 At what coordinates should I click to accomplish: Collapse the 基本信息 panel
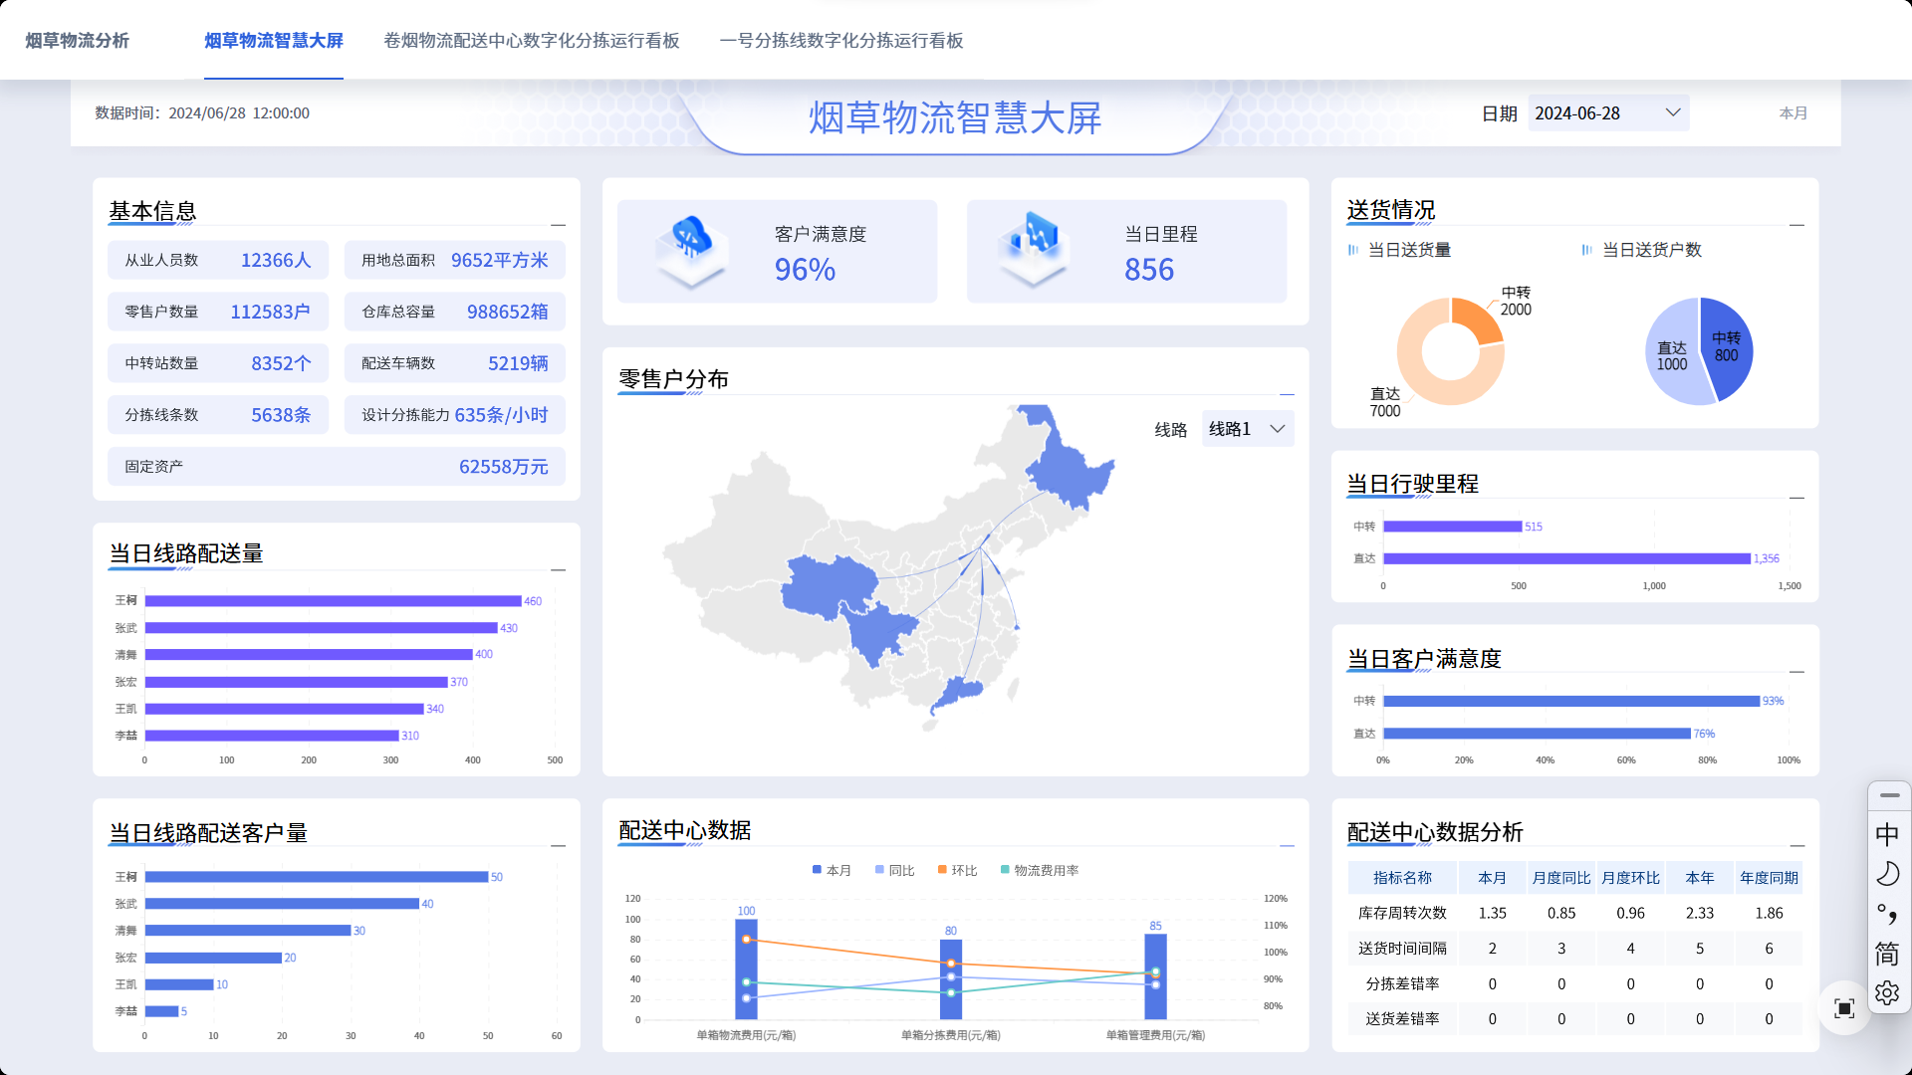[558, 225]
